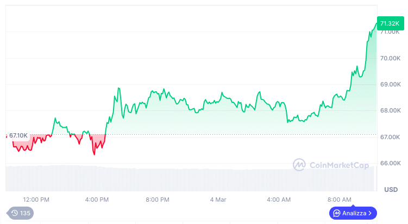Click the 69.00K price axis label
The image size is (408, 224).
[390, 84]
